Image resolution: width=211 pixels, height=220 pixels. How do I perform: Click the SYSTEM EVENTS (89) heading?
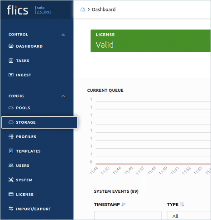(x=116, y=191)
